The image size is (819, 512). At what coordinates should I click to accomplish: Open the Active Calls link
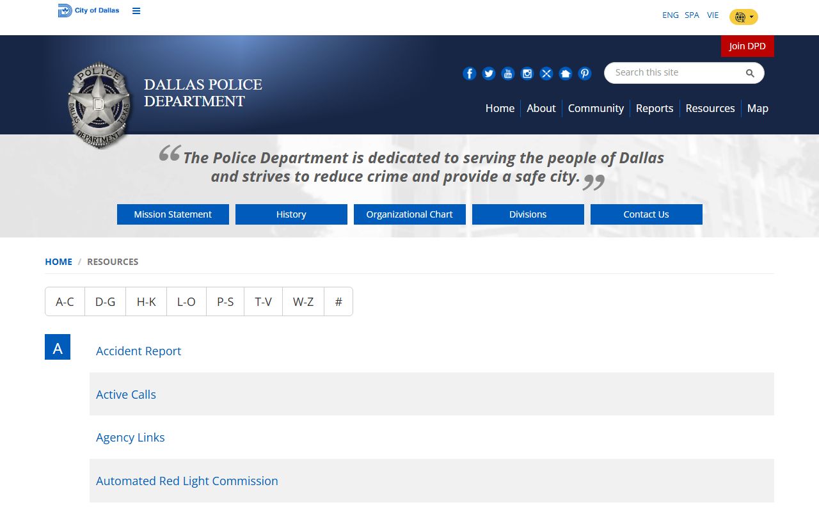126,394
